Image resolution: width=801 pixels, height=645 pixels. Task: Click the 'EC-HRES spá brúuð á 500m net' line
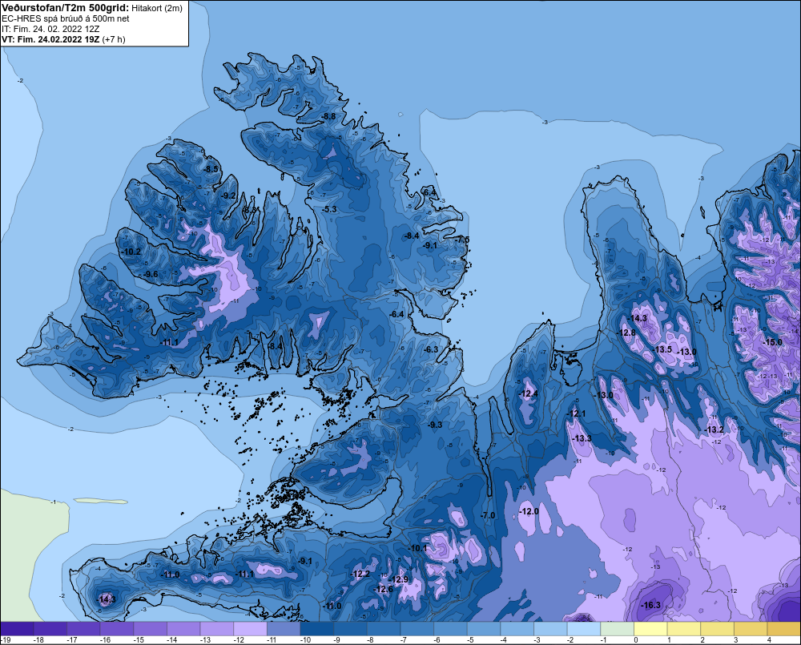[x=66, y=18]
